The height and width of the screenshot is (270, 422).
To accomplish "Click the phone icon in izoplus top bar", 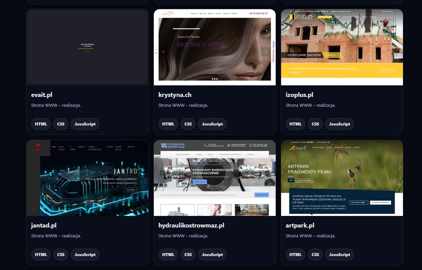I will click(327, 11).
